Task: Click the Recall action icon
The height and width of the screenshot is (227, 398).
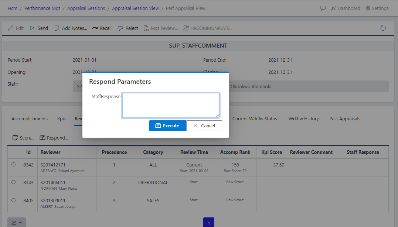Action: click(102, 28)
